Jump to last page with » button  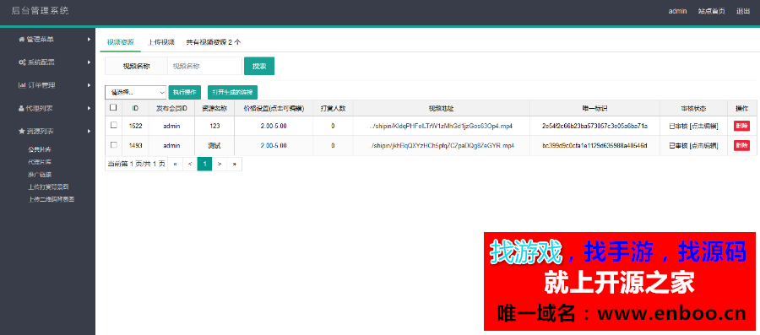point(235,164)
